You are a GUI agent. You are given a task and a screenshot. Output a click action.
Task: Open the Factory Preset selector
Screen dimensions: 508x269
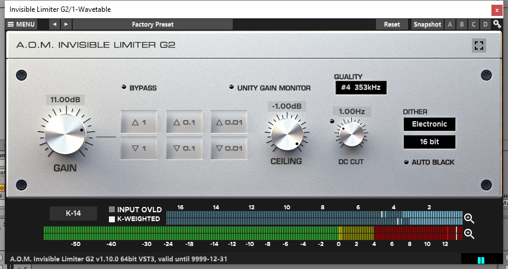(153, 24)
